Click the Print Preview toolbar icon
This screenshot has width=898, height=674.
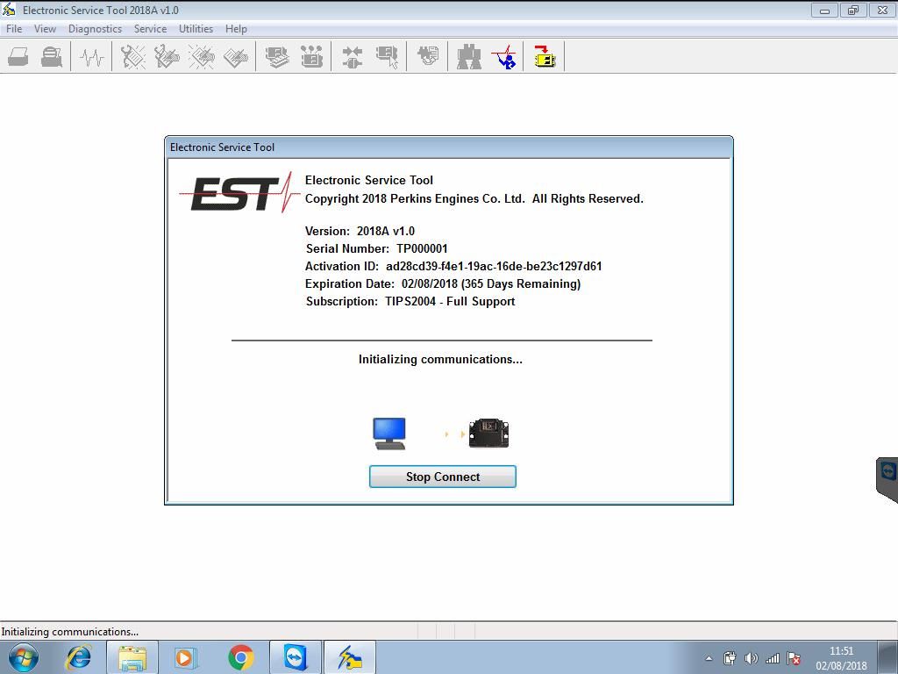[52, 57]
